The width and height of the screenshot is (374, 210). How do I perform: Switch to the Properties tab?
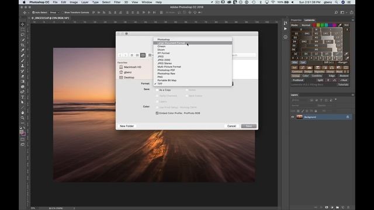point(296,20)
